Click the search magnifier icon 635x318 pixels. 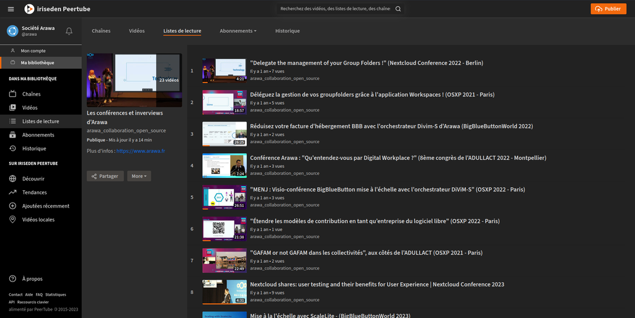[398, 9]
